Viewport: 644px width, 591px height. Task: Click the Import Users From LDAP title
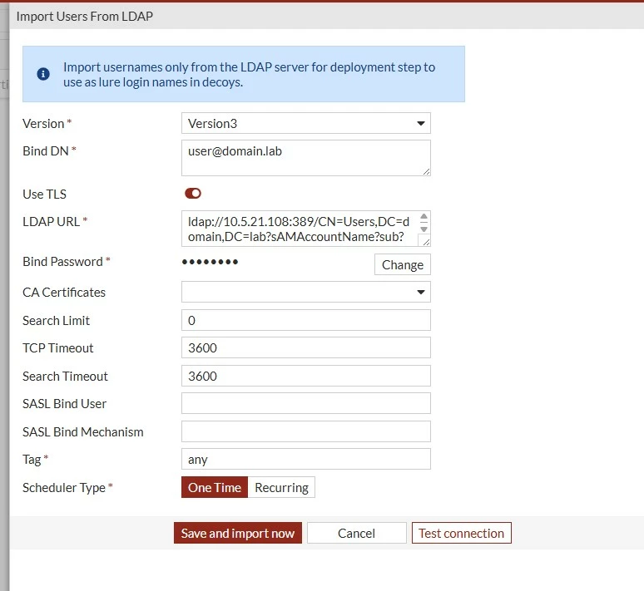click(85, 17)
